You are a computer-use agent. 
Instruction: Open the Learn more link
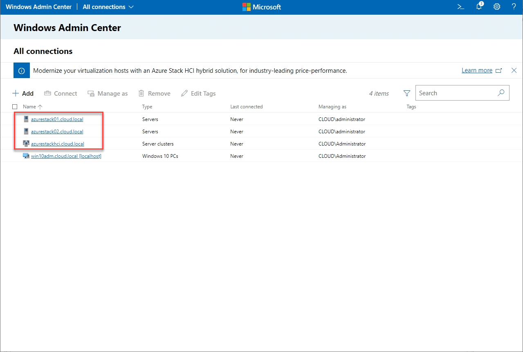point(477,70)
